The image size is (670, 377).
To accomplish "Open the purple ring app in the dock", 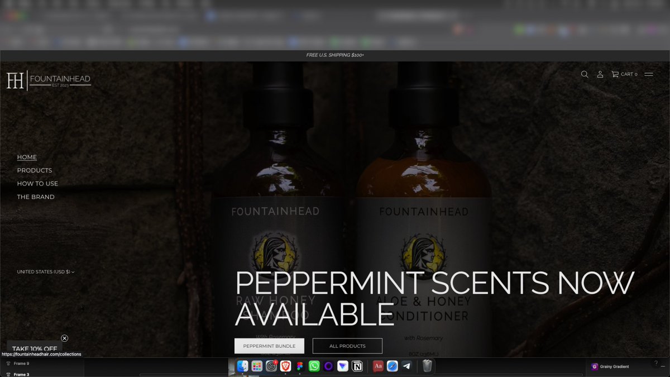I will click(329, 366).
